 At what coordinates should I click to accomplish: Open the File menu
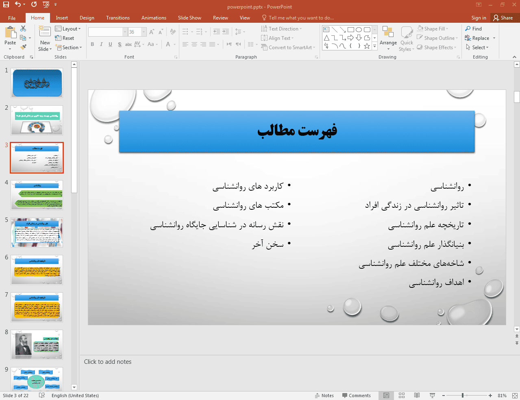[x=12, y=18]
